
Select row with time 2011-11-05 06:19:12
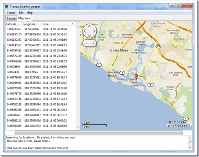click(40, 110)
